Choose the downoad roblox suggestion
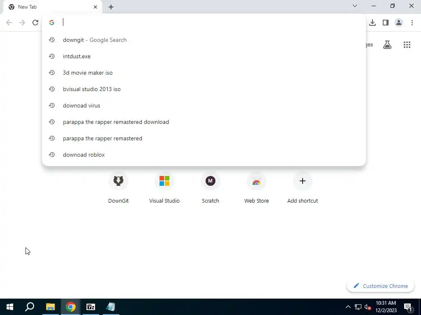This screenshot has width=421, height=315. point(204,155)
